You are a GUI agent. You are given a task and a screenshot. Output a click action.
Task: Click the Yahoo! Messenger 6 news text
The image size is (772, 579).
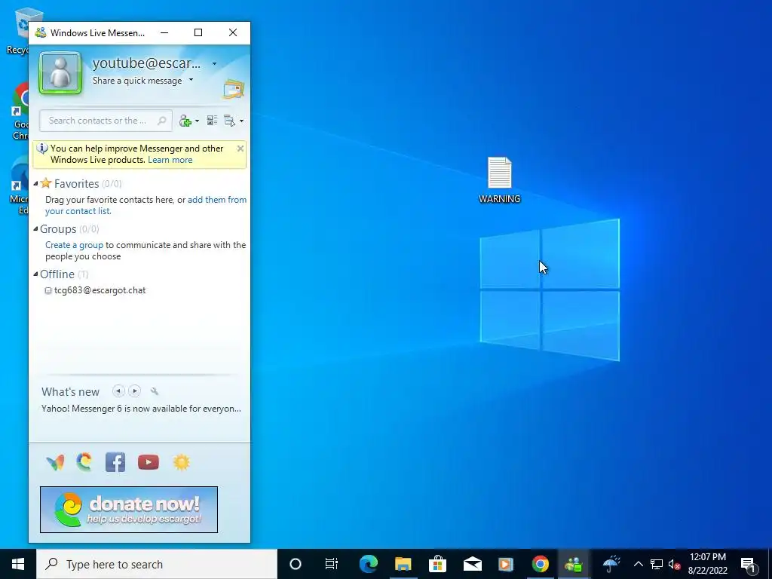tap(141, 409)
